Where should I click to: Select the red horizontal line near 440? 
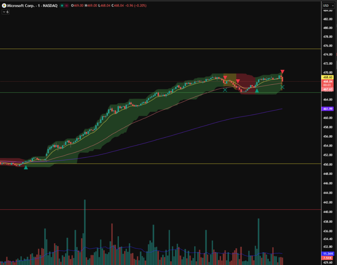[x=132, y=209]
